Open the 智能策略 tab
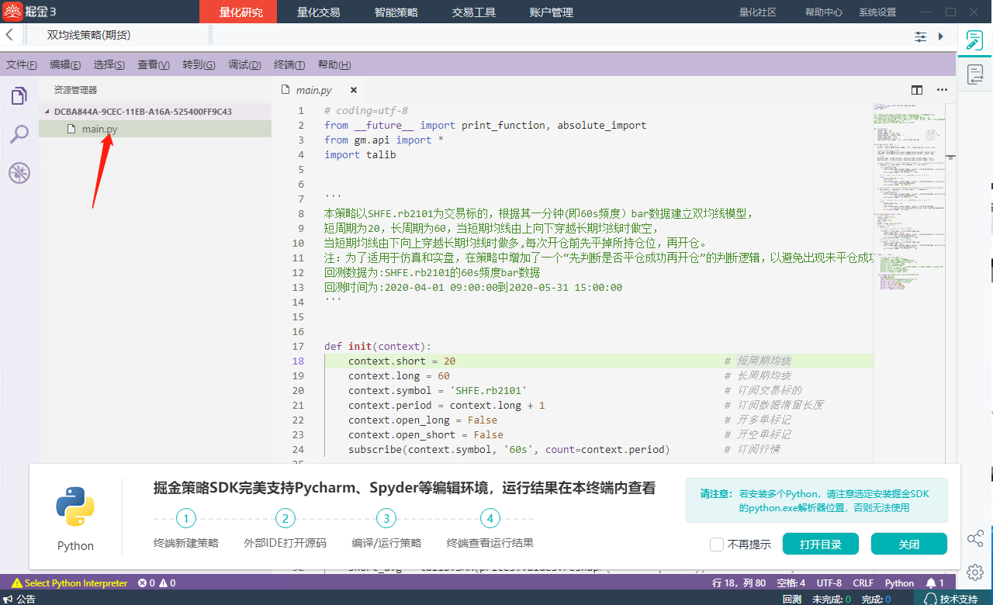 pos(396,12)
